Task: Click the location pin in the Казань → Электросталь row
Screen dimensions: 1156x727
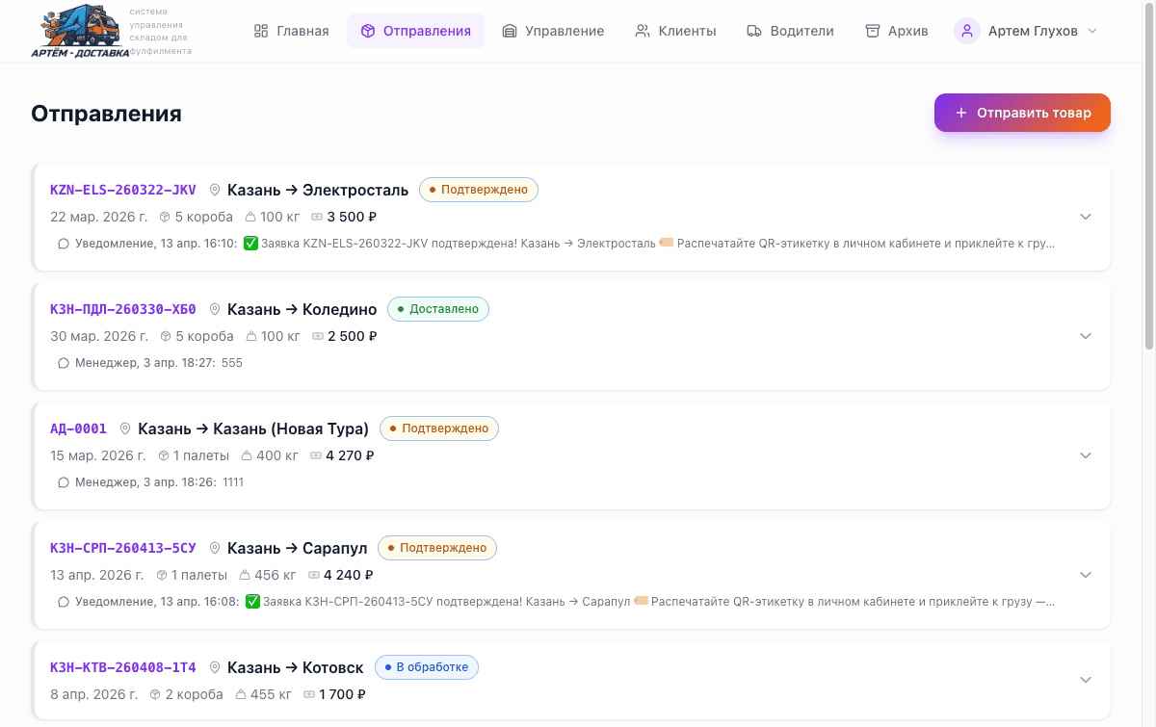Action: pos(215,190)
